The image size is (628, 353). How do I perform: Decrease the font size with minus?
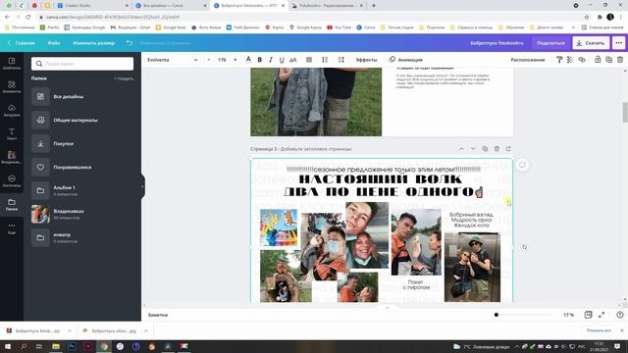[x=209, y=60]
